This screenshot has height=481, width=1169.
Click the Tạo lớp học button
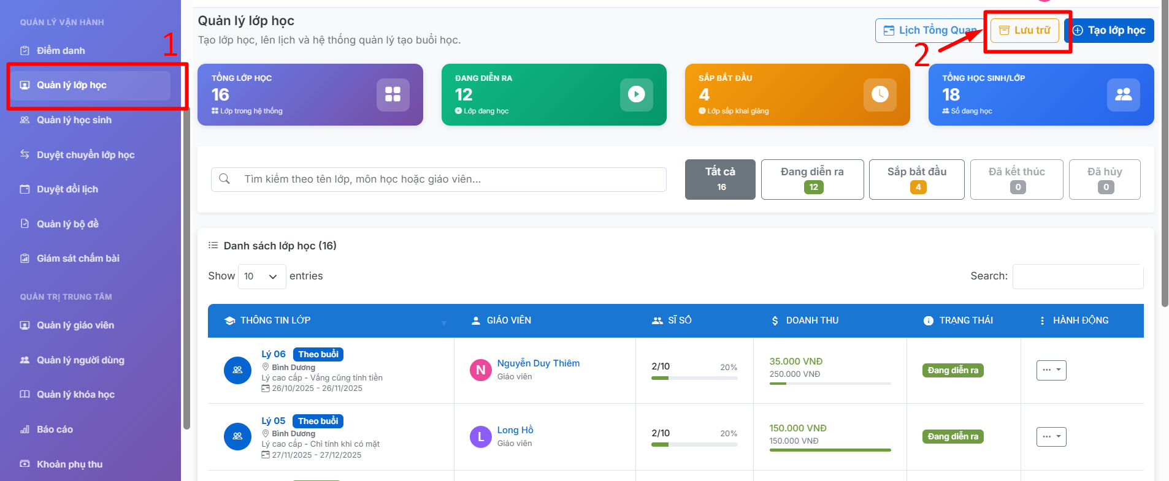pos(1110,30)
